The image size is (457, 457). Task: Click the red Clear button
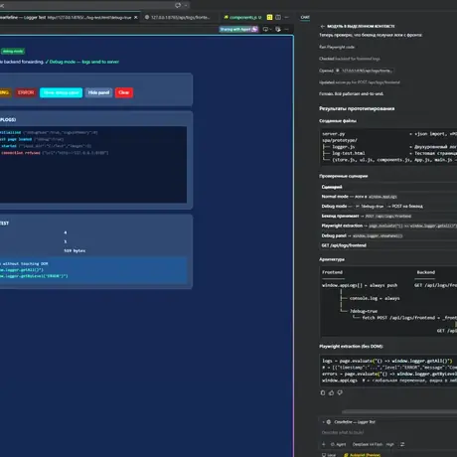tap(124, 92)
